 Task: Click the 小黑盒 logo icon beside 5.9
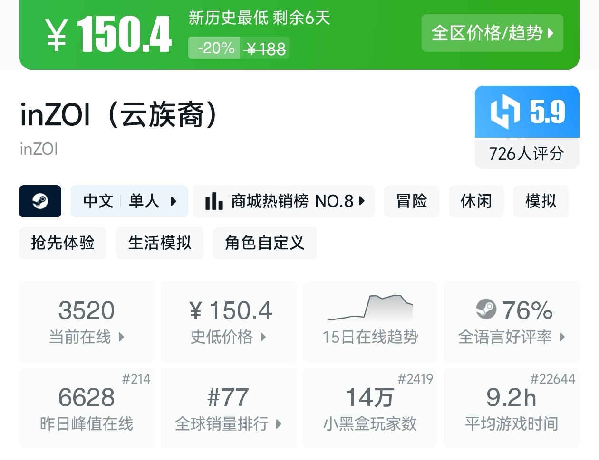coord(505,112)
